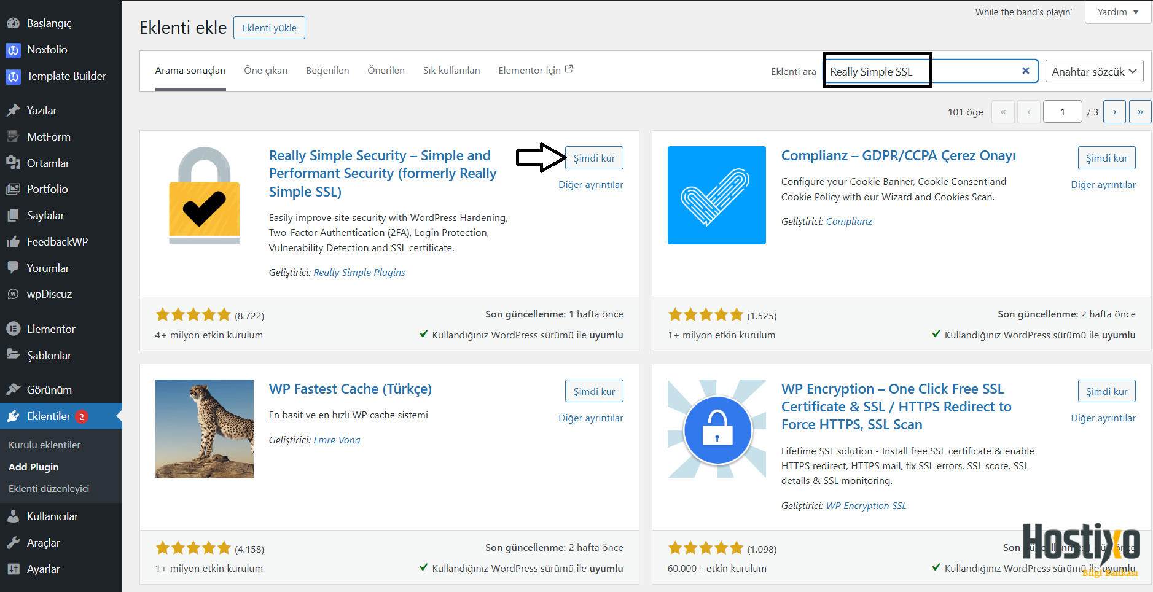Click the WP Fastest Cache cheetah thumbnail
The height and width of the screenshot is (592, 1153).
pyautogui.click(x=205, y=429)
